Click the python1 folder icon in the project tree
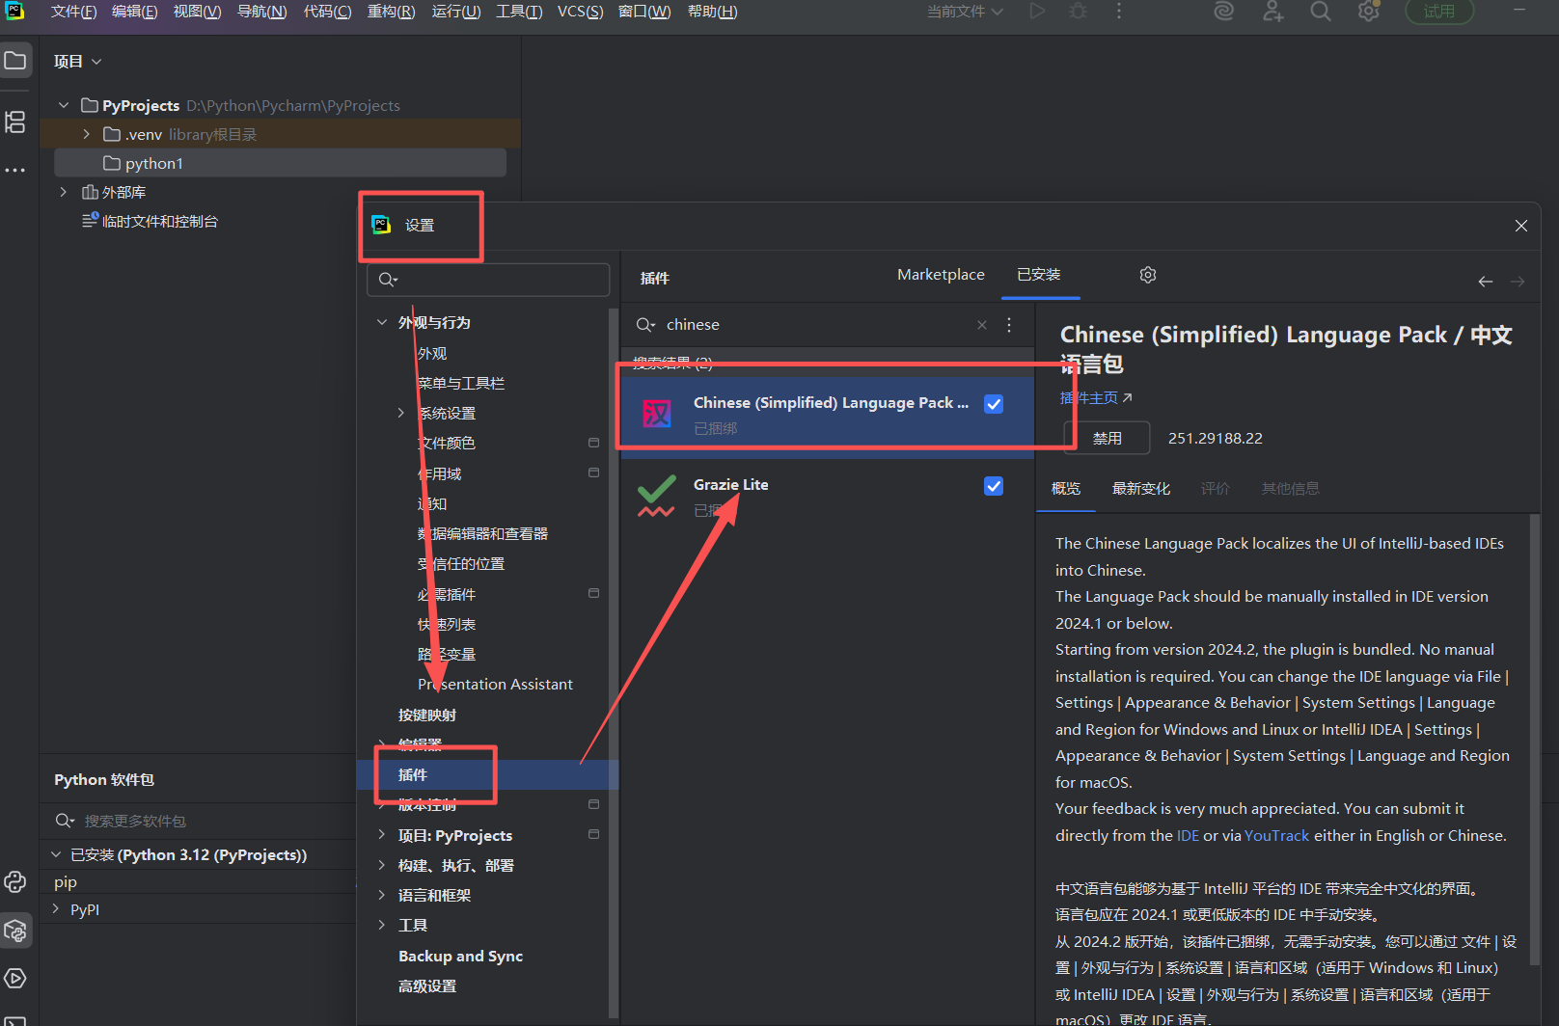The image size is (1559, 1026). click(112, 163)
